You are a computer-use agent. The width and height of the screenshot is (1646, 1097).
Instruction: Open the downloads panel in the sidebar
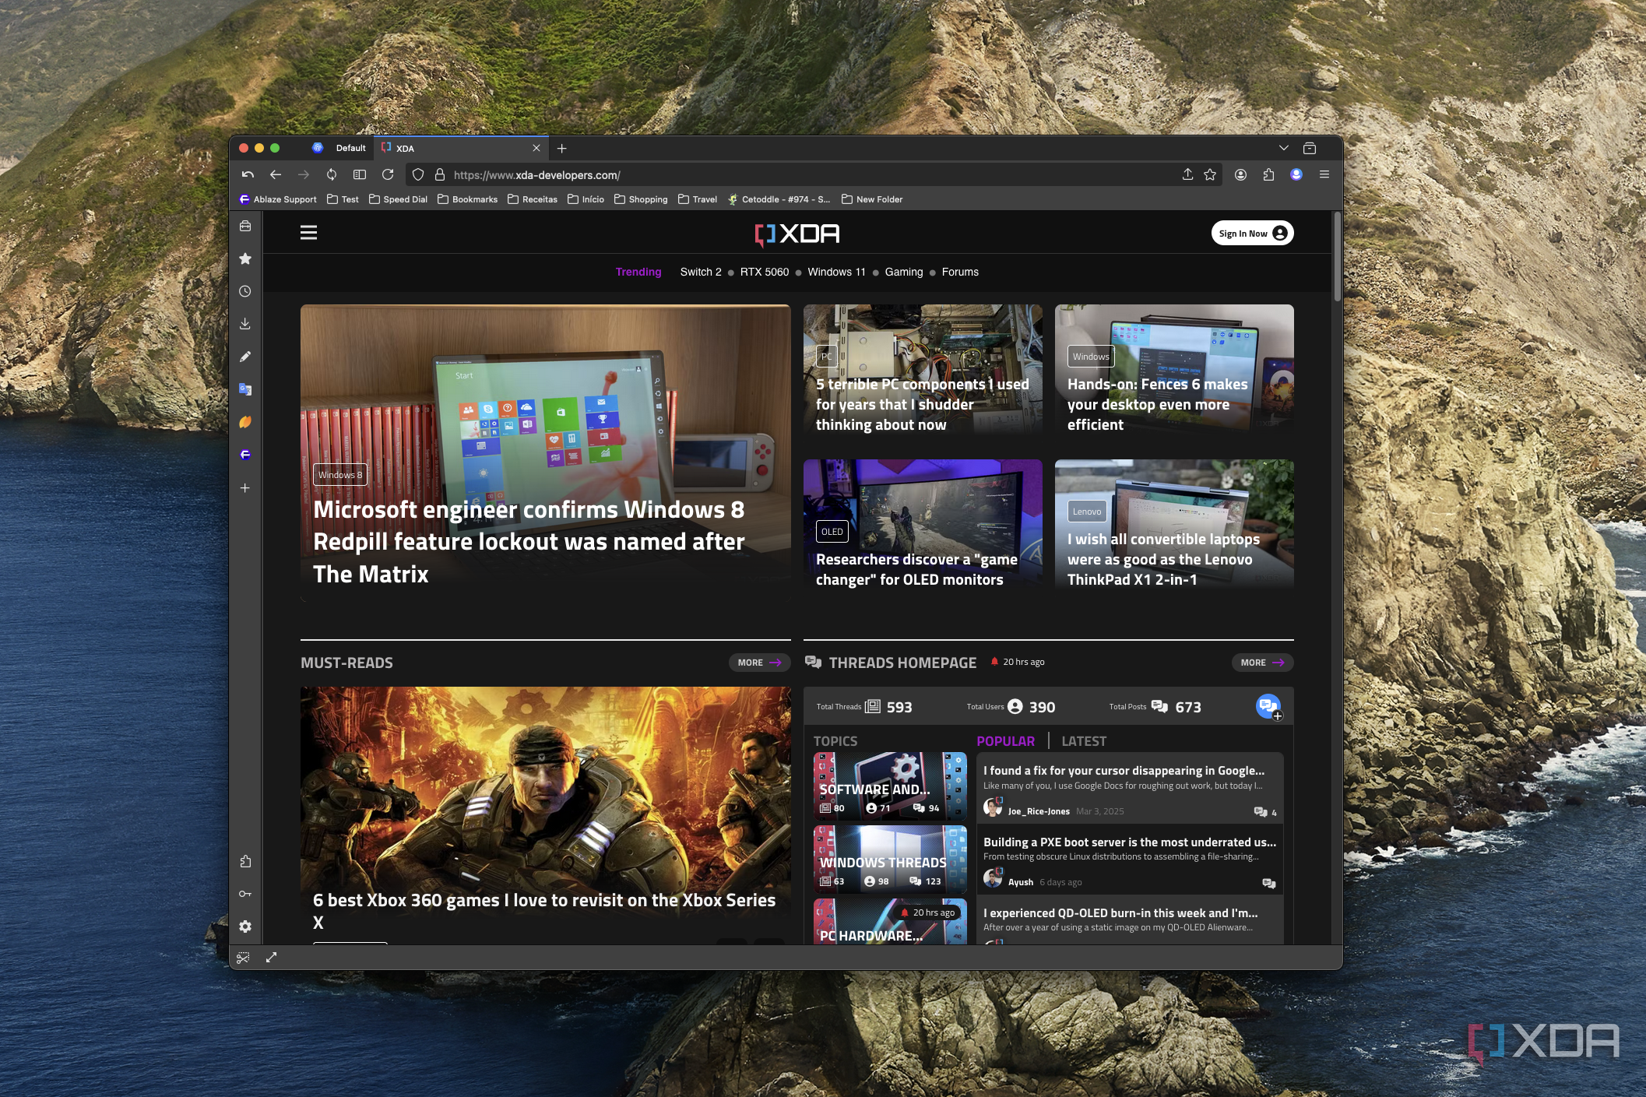pyautogui.click(x=245, y=324)
